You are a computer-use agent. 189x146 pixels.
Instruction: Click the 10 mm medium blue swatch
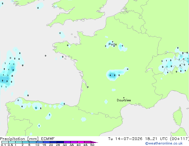click(40, 142)
